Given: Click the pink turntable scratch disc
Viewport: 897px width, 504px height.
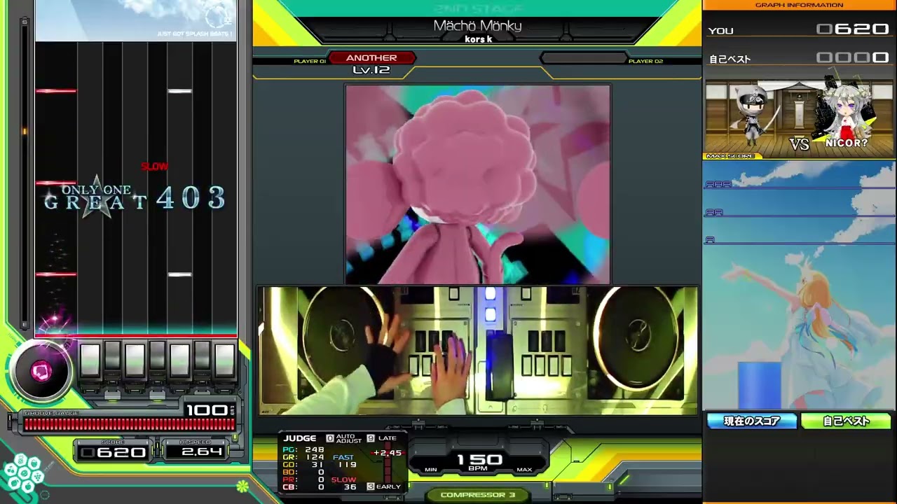Looking at the screenshot, I should click(41, 371).
